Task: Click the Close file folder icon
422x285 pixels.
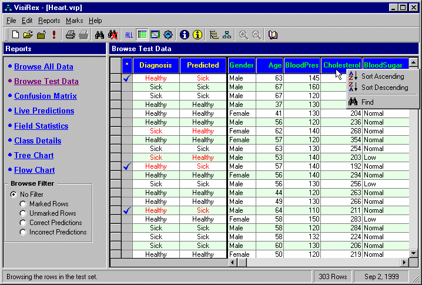Action: [x=41, y=35]
